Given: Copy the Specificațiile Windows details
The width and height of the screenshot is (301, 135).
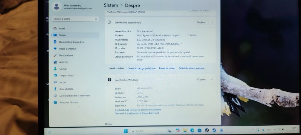Looking at the screenshot, I should coord(201,79).
